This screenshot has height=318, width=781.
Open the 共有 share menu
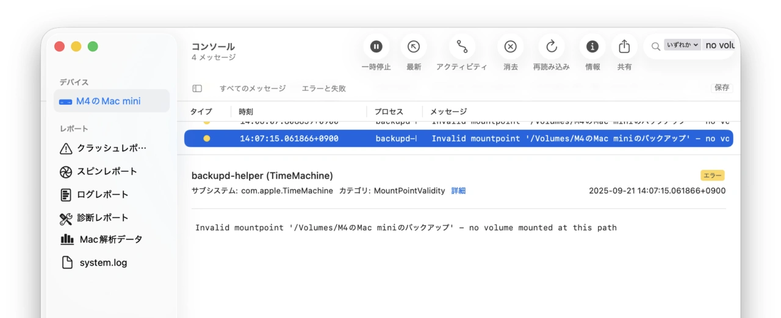[624, 46]
